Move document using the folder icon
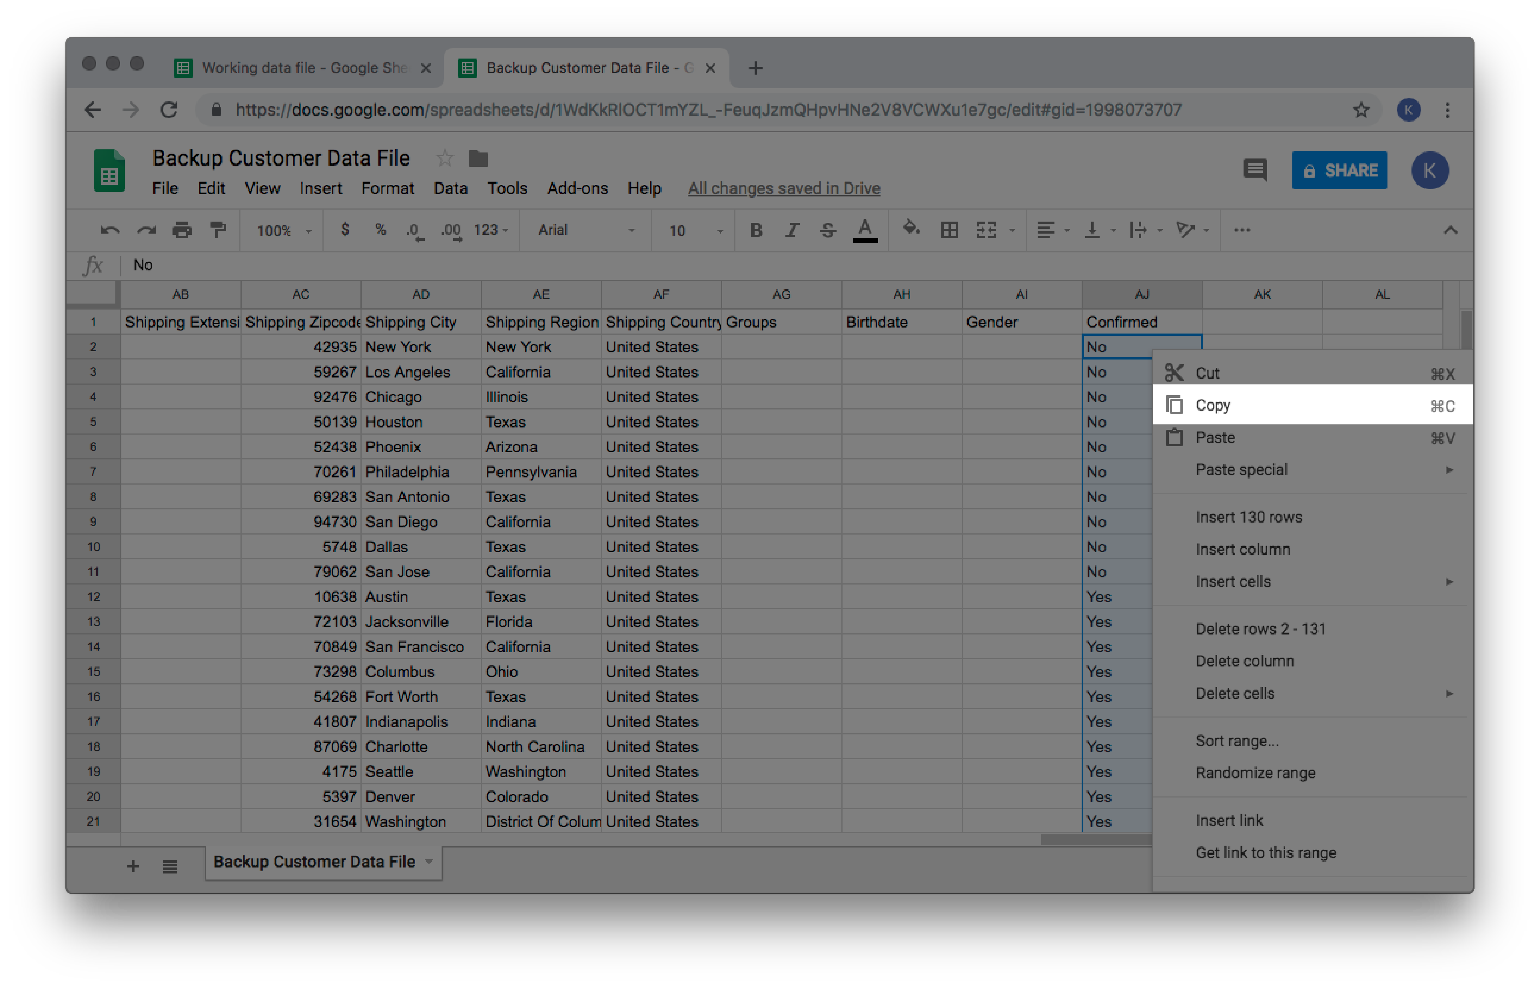Screen dimensions: 1540x988 click(x=478, y=158)
